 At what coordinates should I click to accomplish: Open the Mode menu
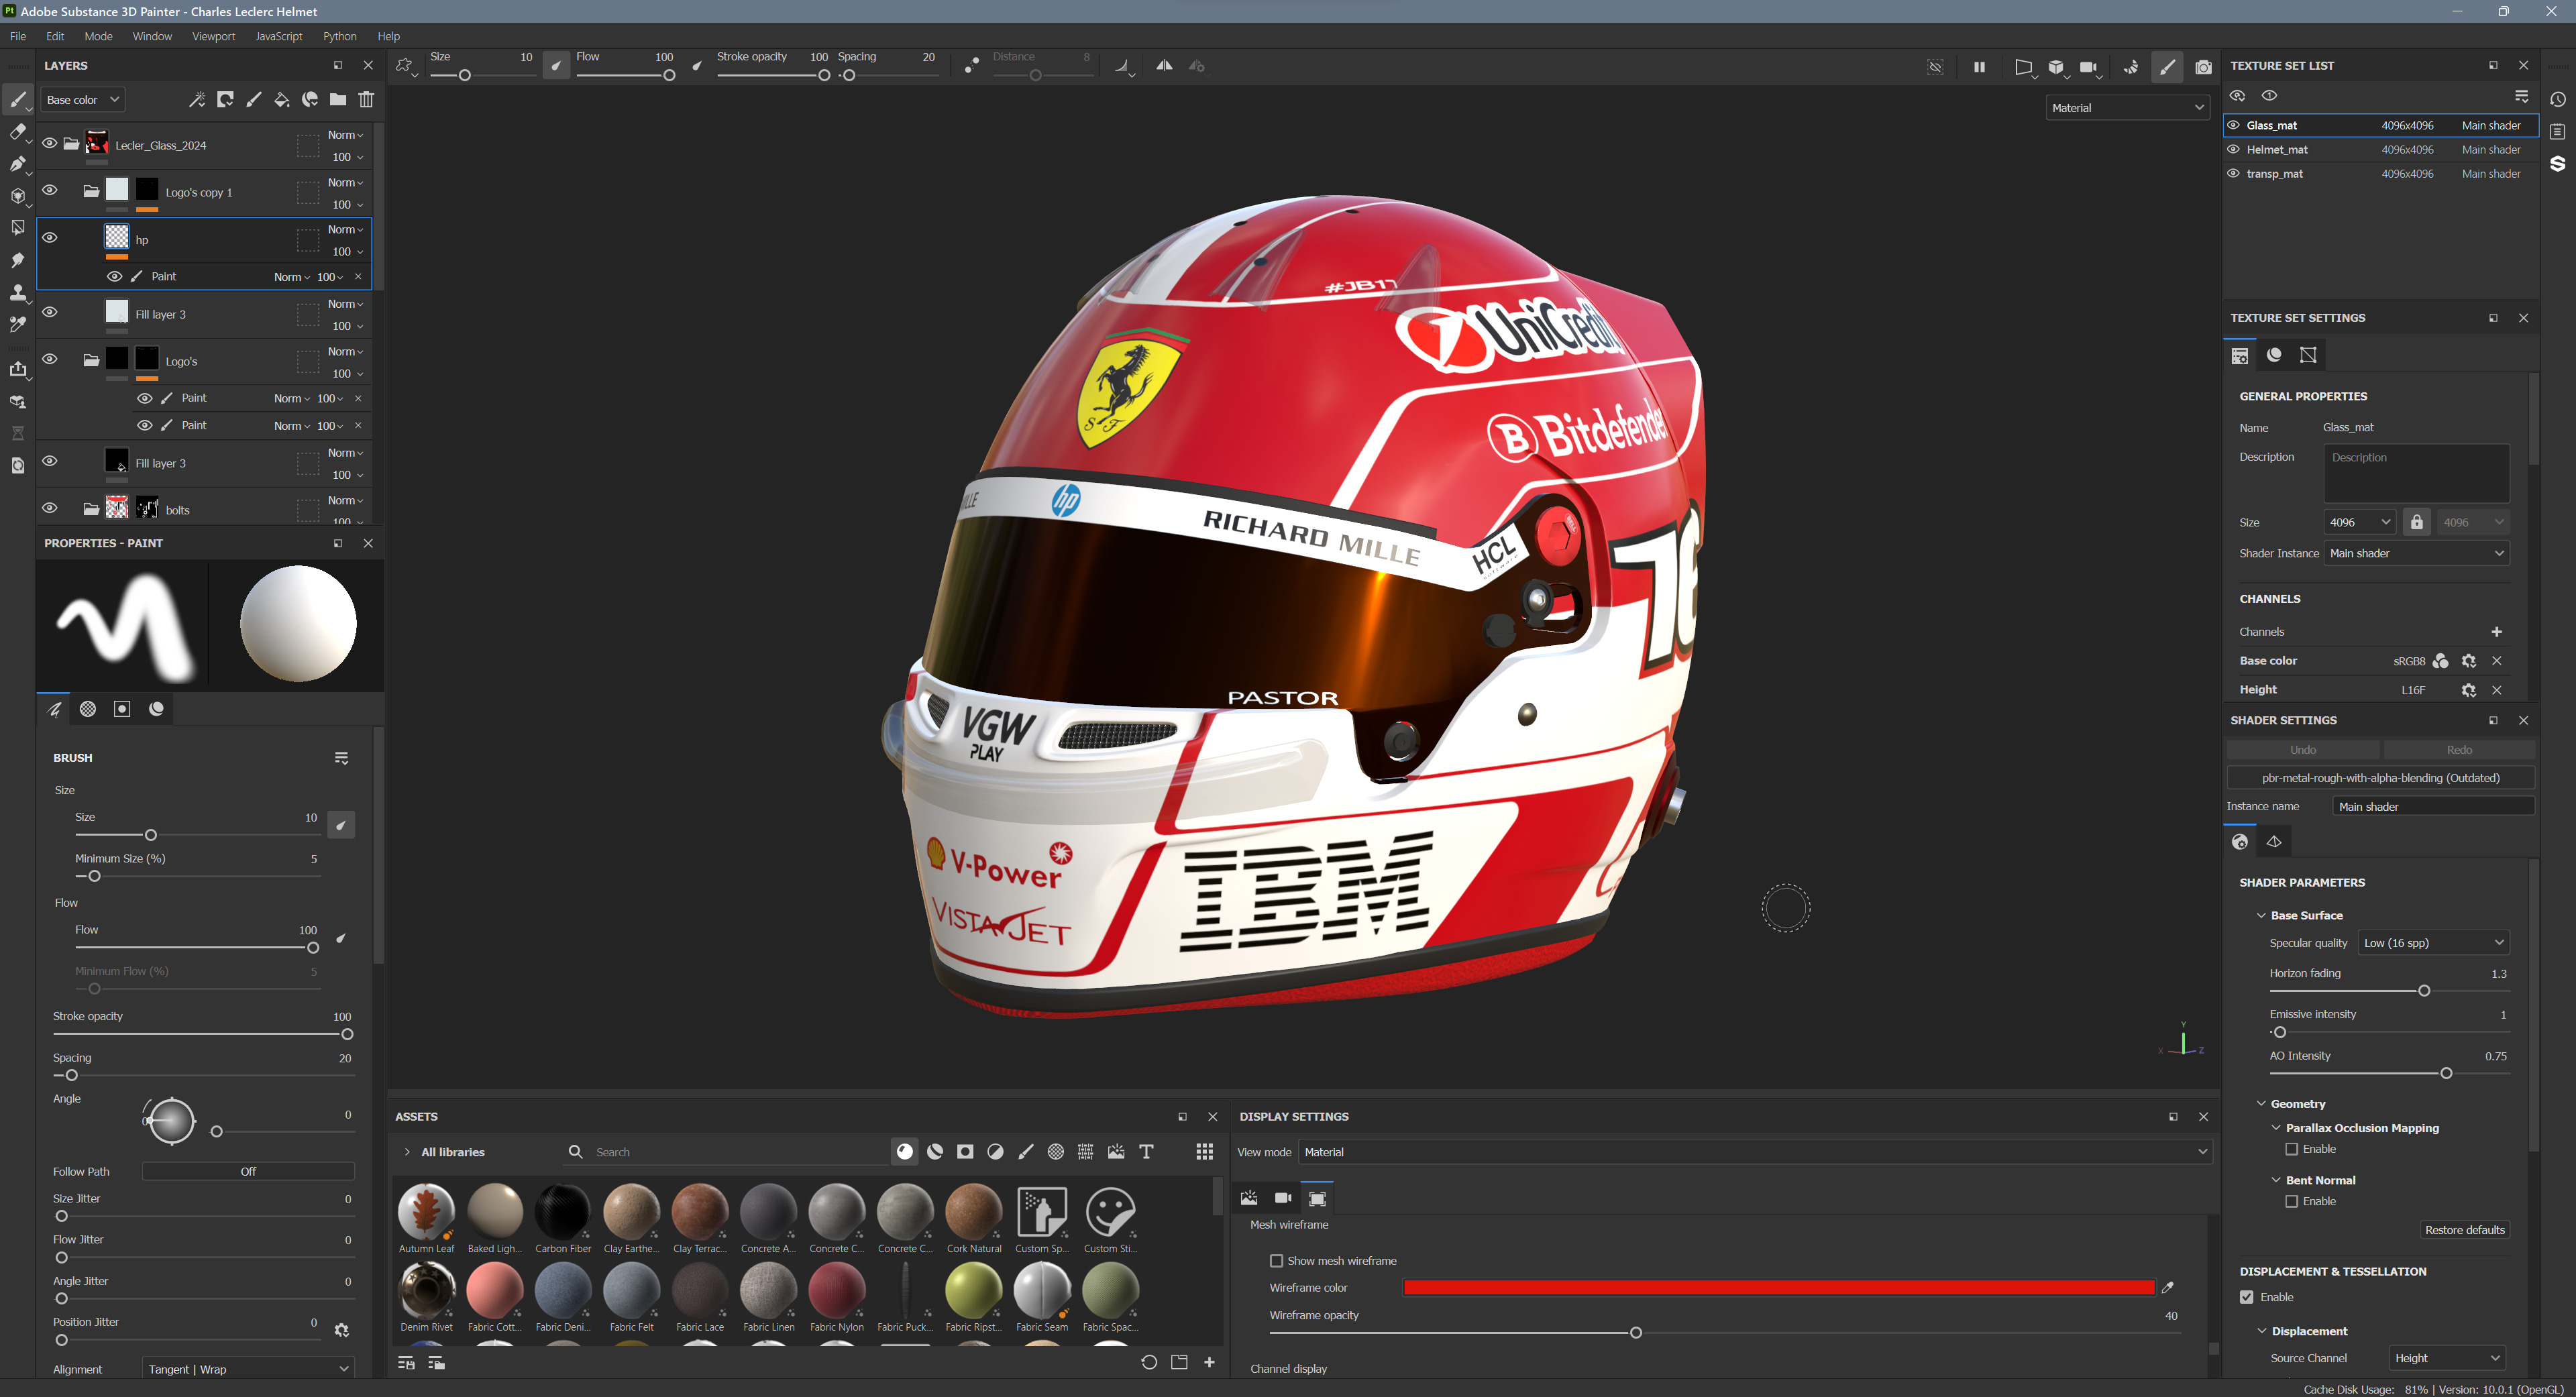click(x=98, y=36)
